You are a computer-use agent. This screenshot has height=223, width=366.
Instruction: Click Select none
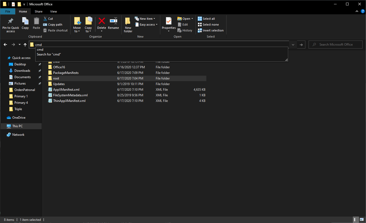click(208, 25)
